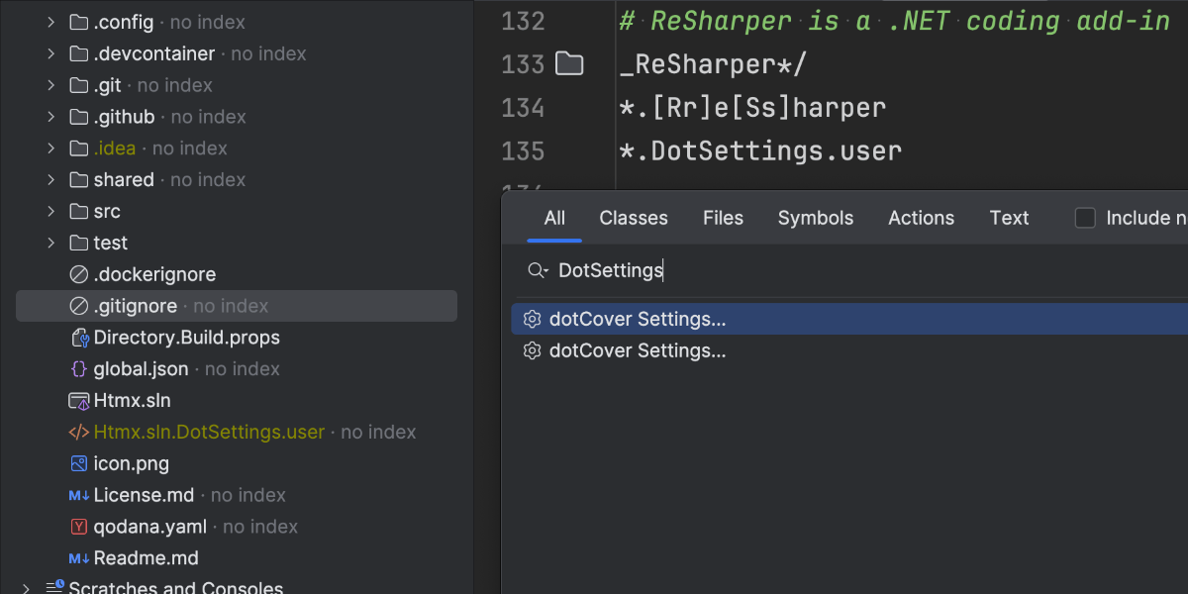Switch to the Actions search tab
The height and width of the screenshot is (594, 1188).
[x=921, y=218]
